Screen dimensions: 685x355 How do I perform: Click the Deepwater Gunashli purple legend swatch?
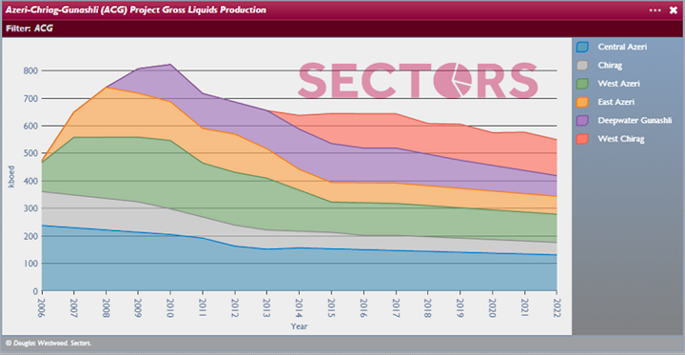[x=583, y=120]
